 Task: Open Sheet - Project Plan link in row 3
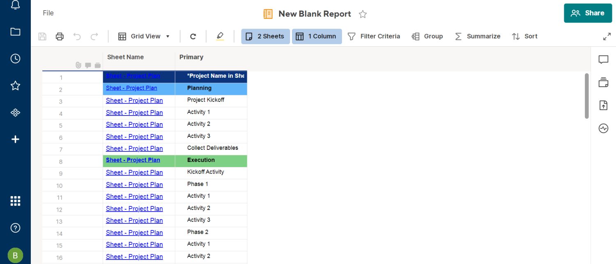pyautogui.click(x=134, y=101)
